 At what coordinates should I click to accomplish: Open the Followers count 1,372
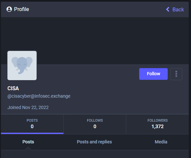pos(158,124)
